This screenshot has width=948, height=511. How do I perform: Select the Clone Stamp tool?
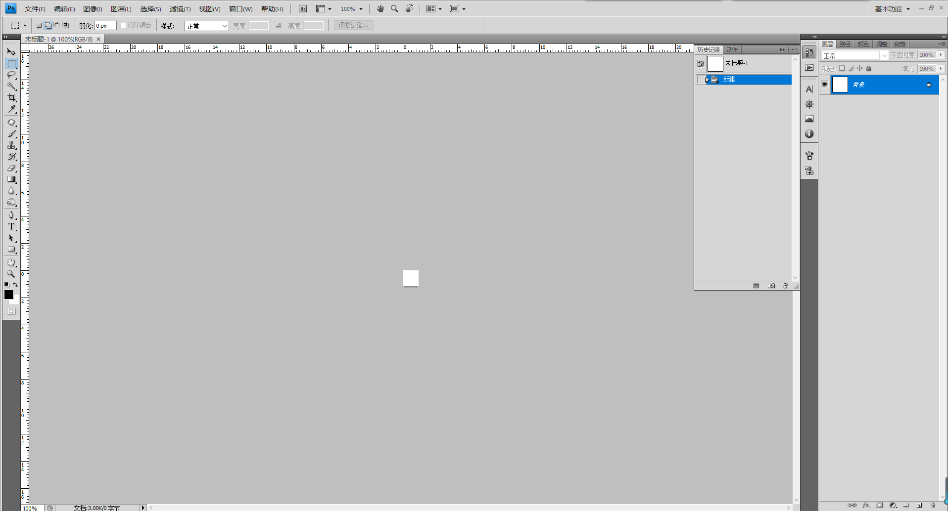11,145
